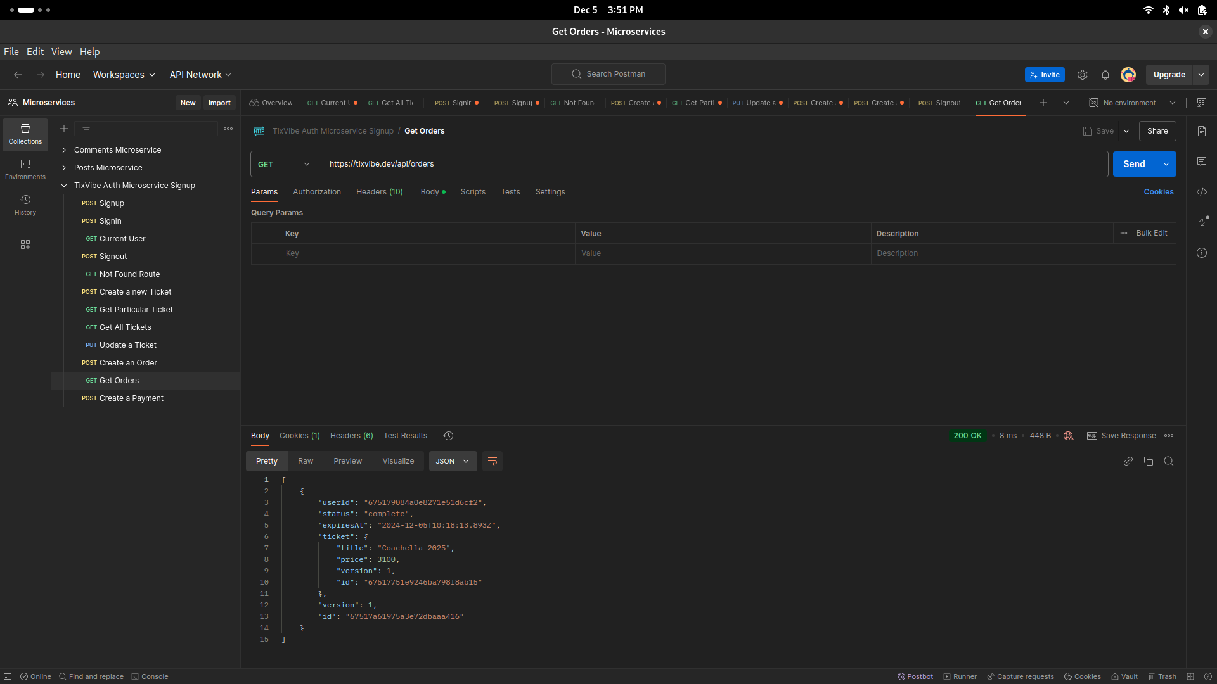This screenshot has width=1217, height=684.
Task: Go forward with the right arrow
Action: [x=41, y=75]
